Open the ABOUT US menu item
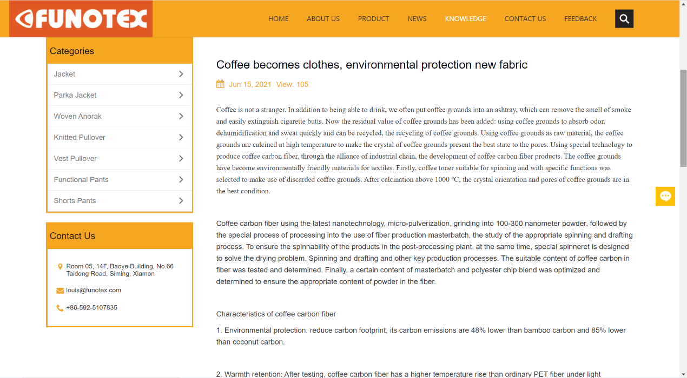The height and width of the screenshot is (378, 687). pos(323,19)
